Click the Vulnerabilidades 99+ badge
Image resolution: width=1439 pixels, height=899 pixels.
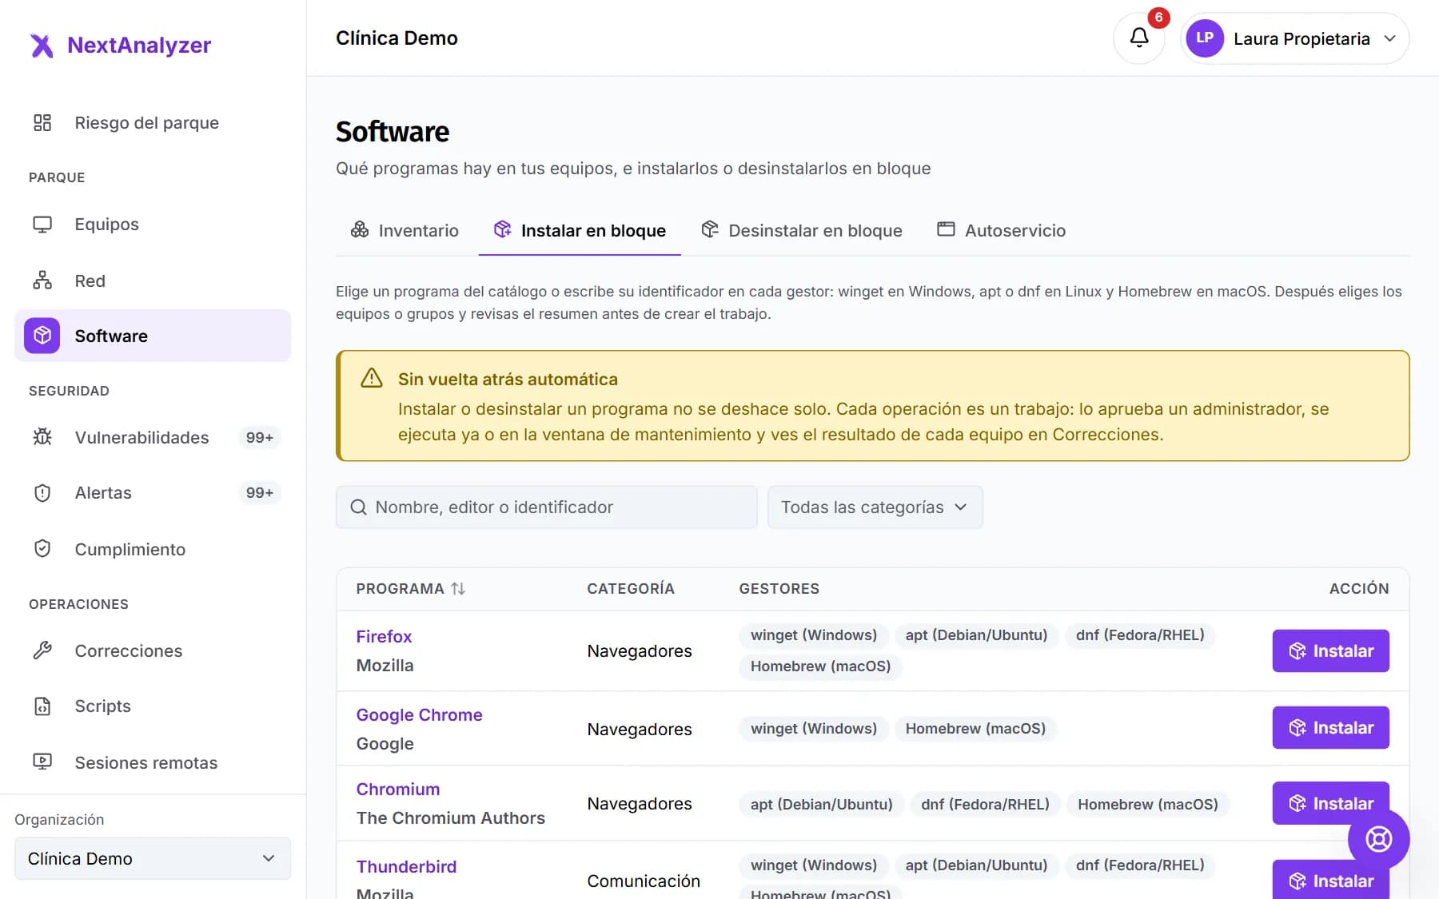pyautogui.click(x=259, y=437)
